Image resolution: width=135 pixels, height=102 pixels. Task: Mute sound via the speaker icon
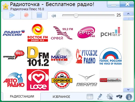54,16
